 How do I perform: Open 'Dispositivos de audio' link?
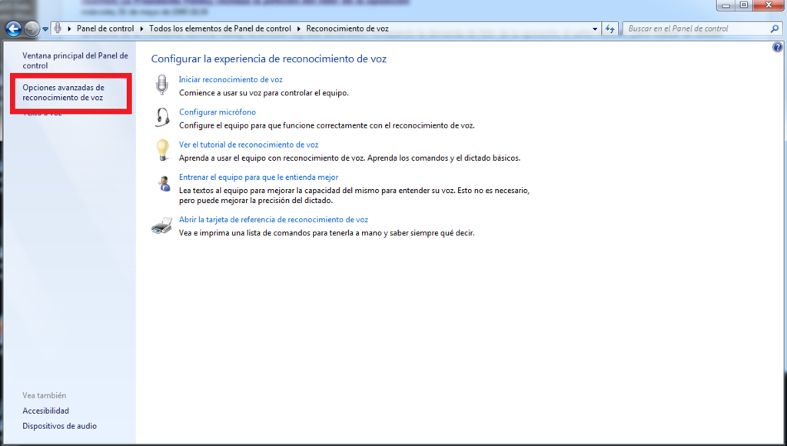pos(60,426)
